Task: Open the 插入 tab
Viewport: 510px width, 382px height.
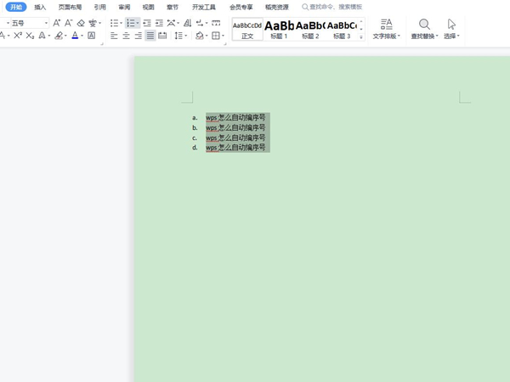Action: (x=40, y=7)
